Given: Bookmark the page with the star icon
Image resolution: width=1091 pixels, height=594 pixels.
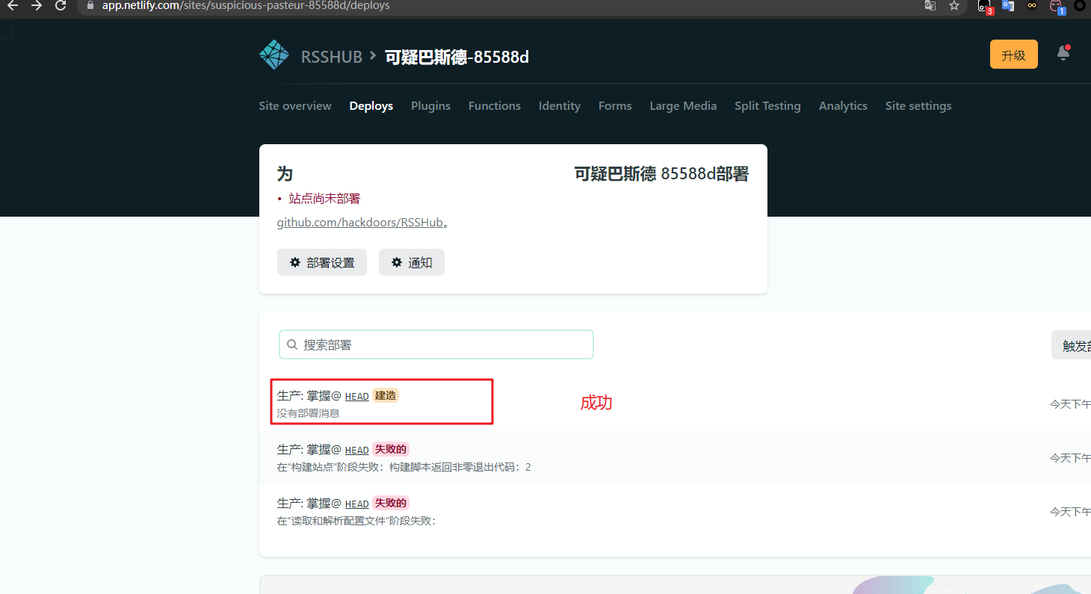Looking at the screenshot, I should pos(954,5).
